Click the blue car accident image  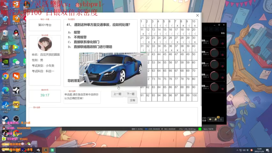[113, 69]
